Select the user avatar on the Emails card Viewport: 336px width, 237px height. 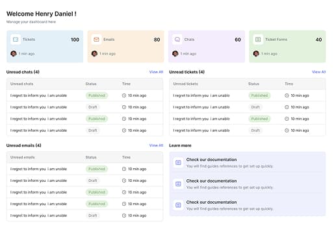coord(94,53)
